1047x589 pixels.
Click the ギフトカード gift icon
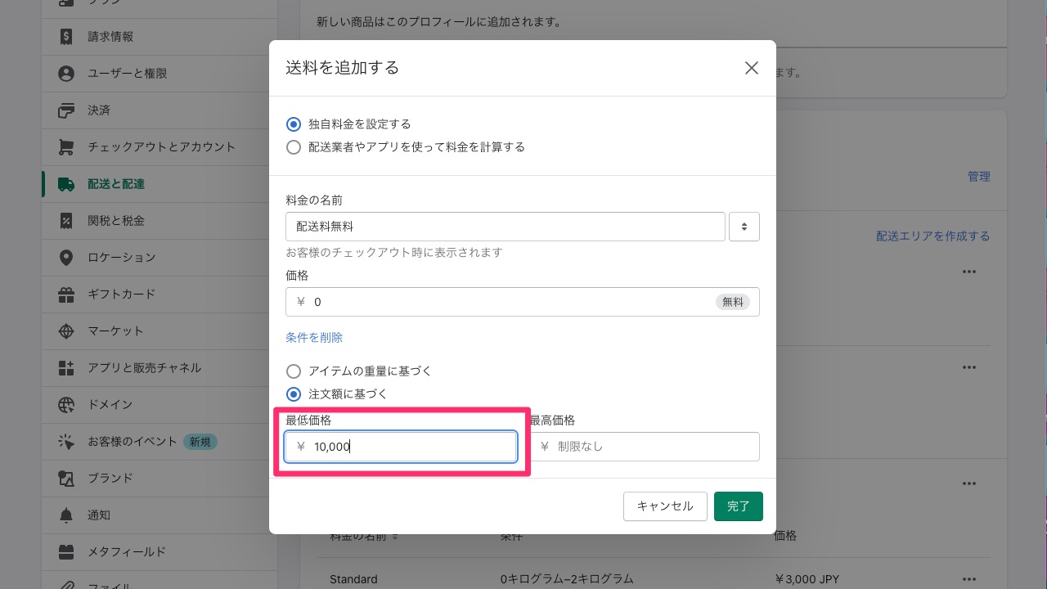pyautogui.click(x=66, y=294)
